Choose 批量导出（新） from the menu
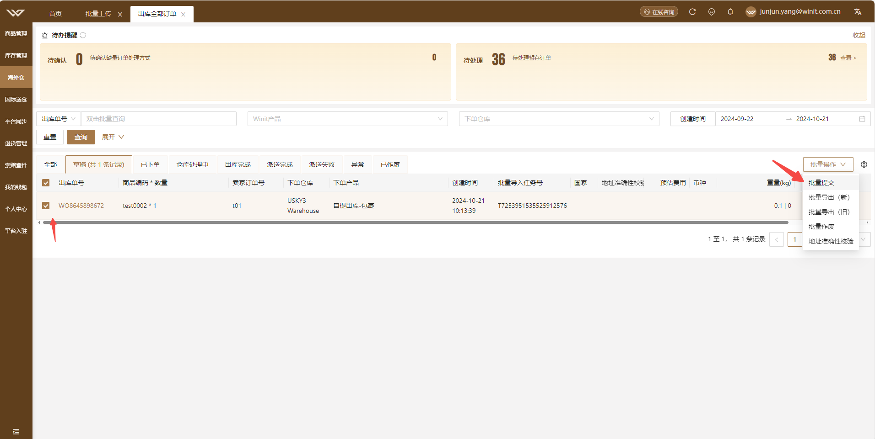Viewport: 875px width, 439px height. (x=831, y=197)
